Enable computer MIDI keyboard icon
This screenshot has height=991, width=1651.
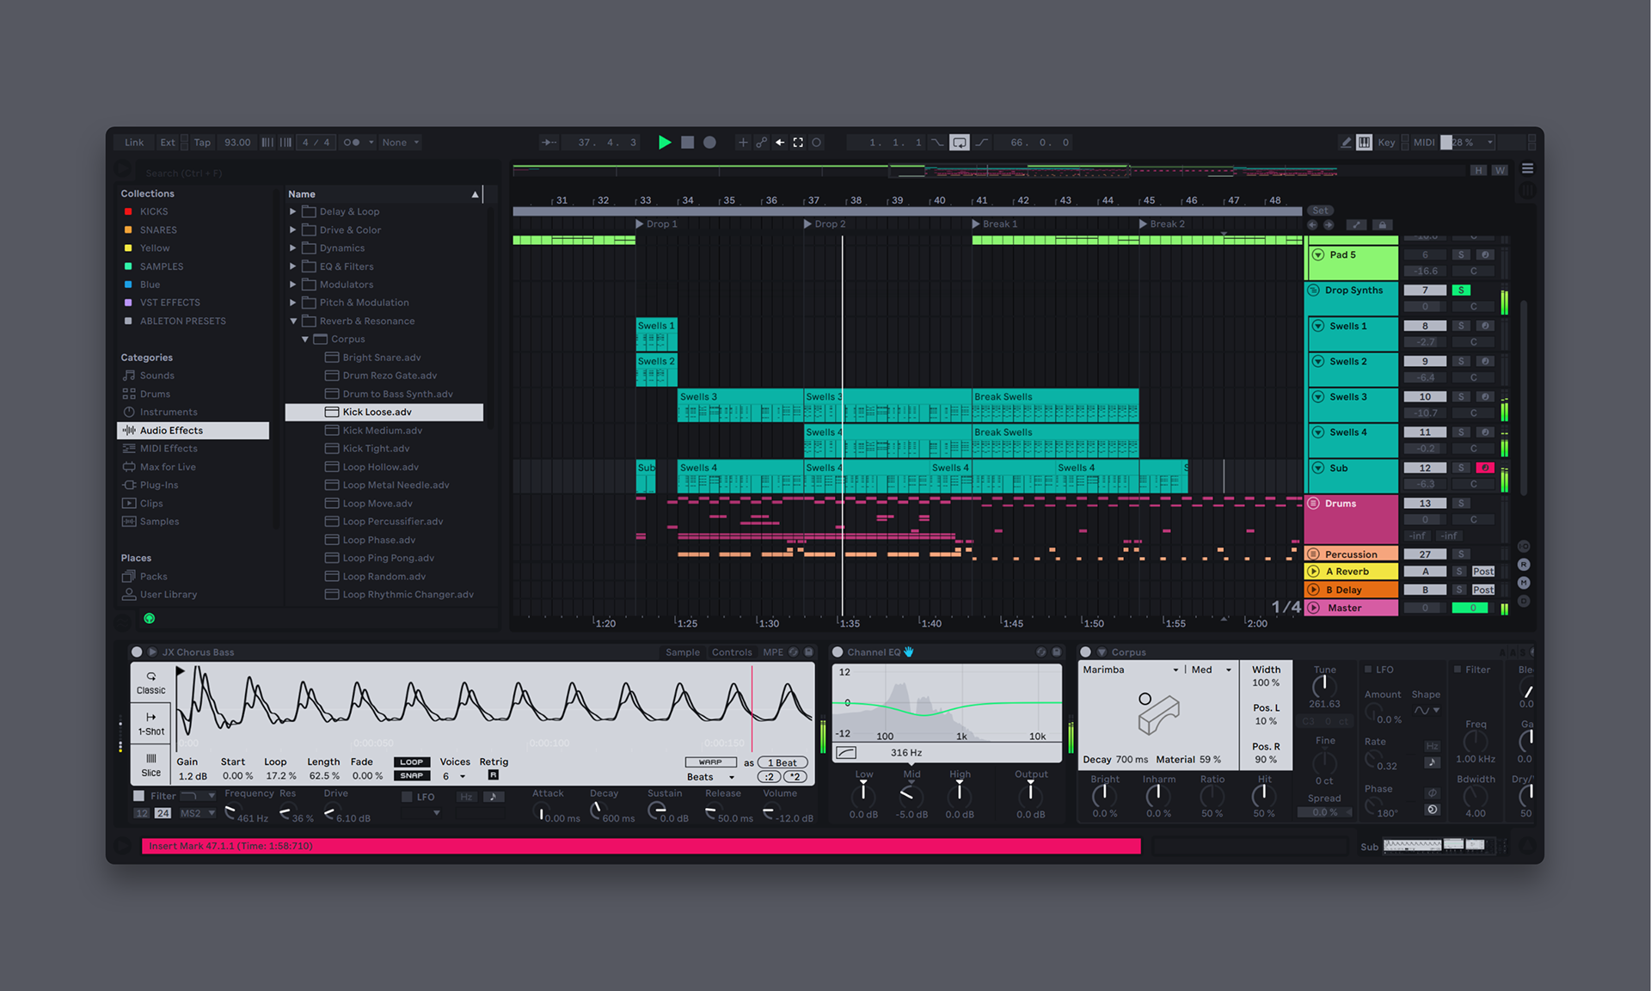(1365, 143)
